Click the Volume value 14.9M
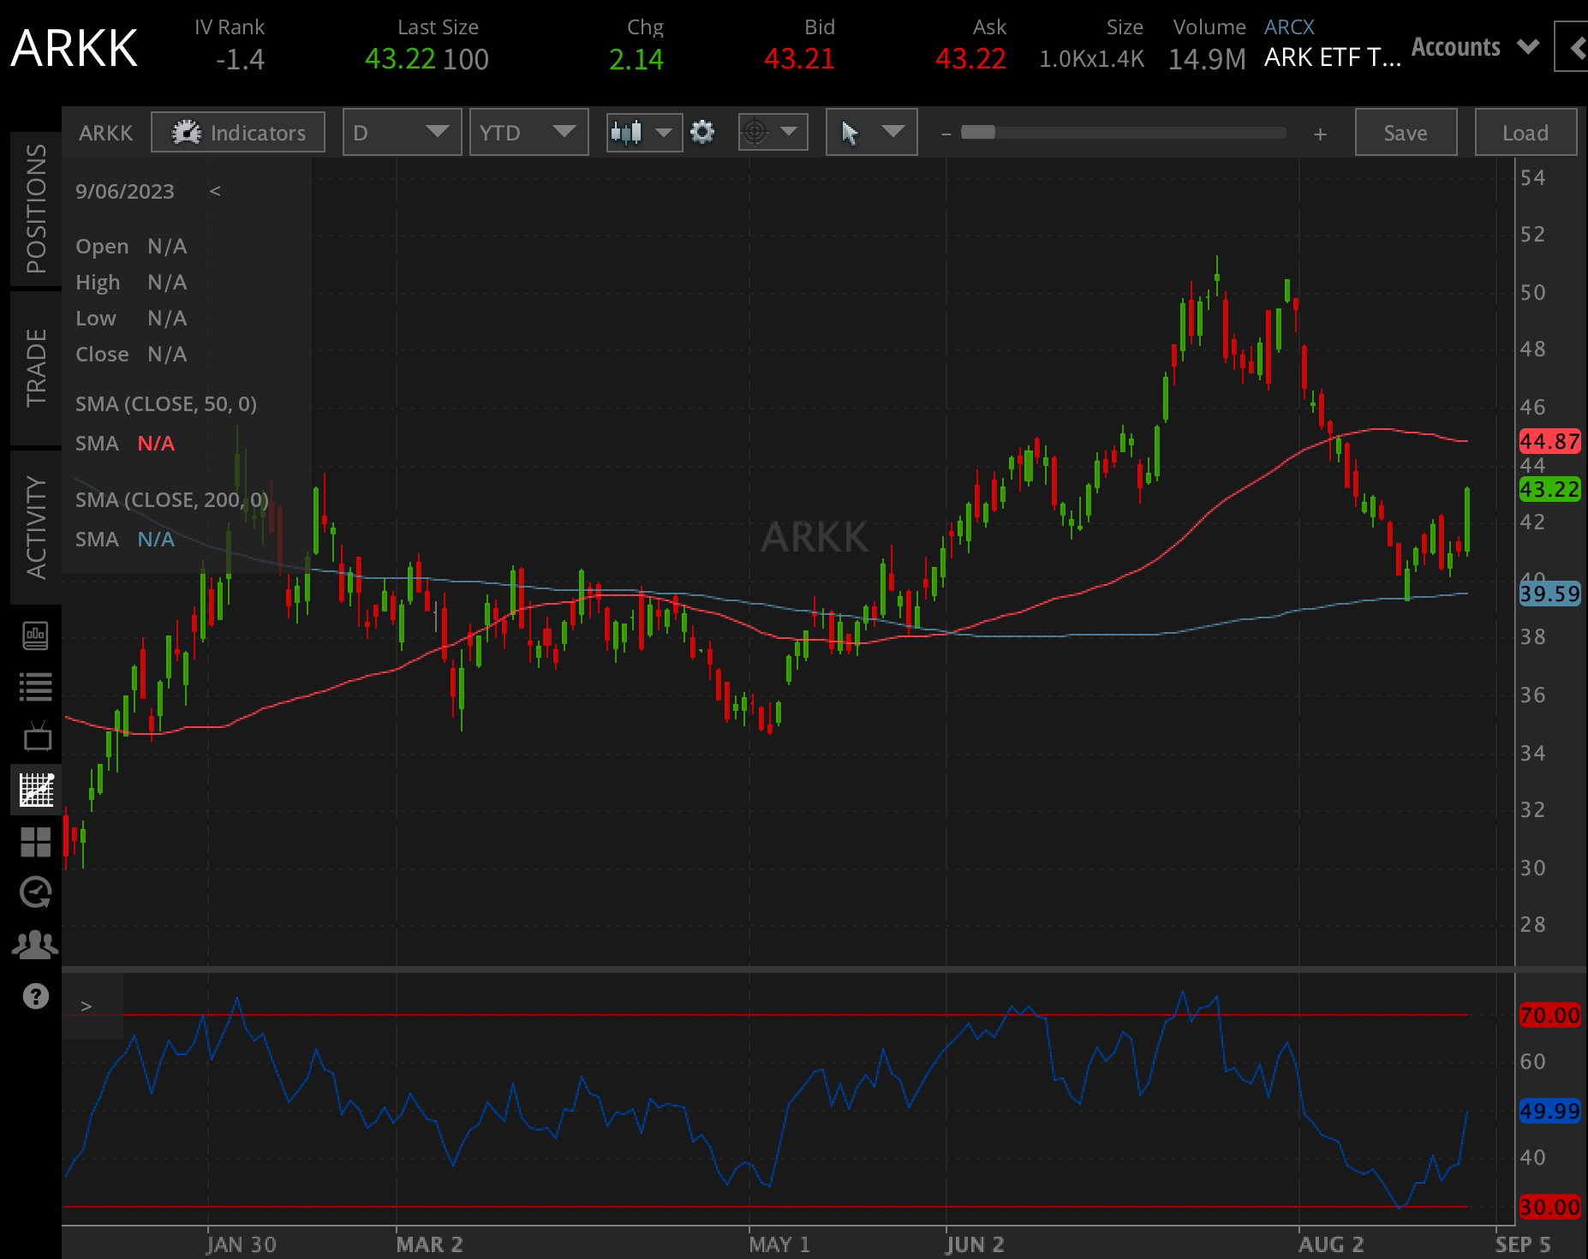 (x=1207, y=59)
